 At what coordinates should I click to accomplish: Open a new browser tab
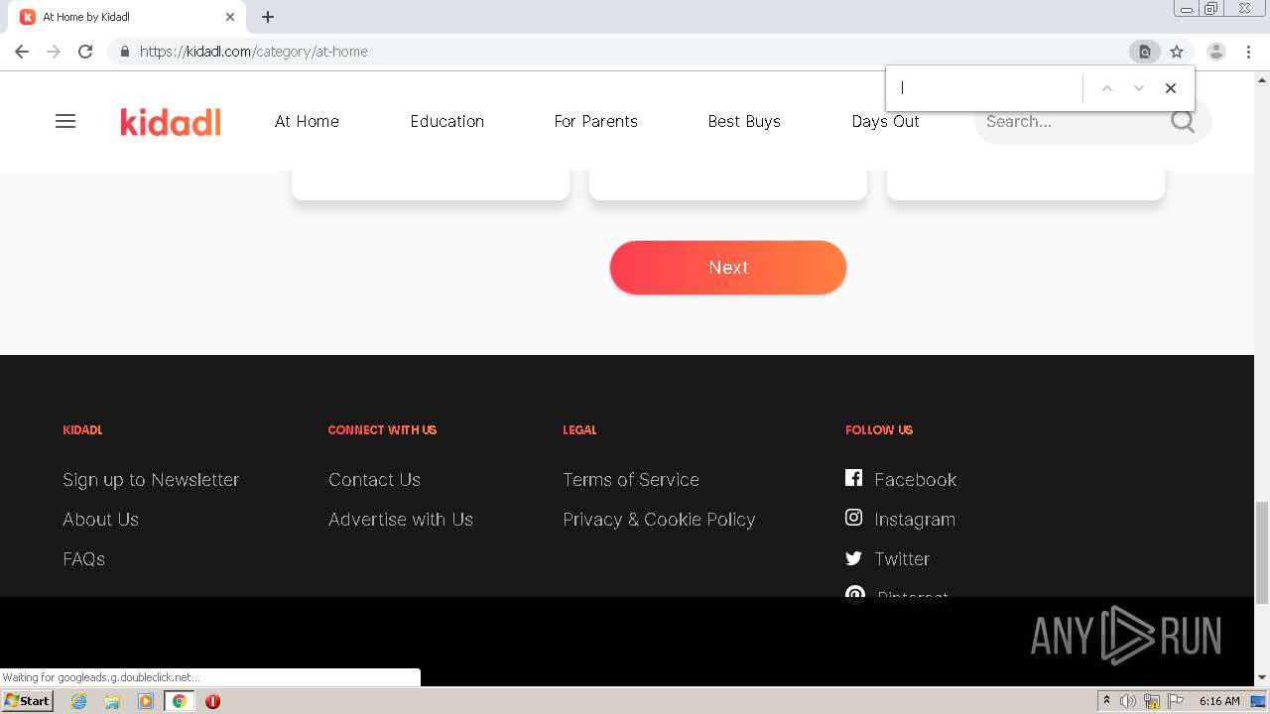268,17
